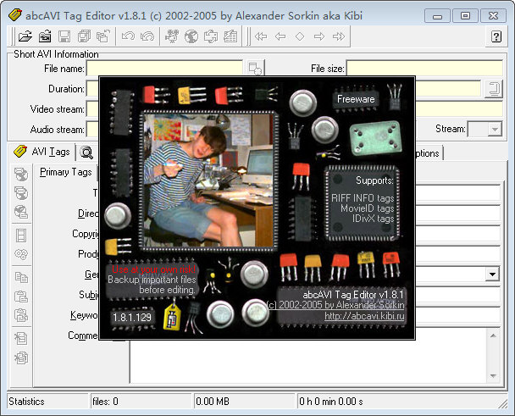Image resolution: width=515 pixels, height=416 pixels.
Task: Click the File size field
Action: click(424, 69)
